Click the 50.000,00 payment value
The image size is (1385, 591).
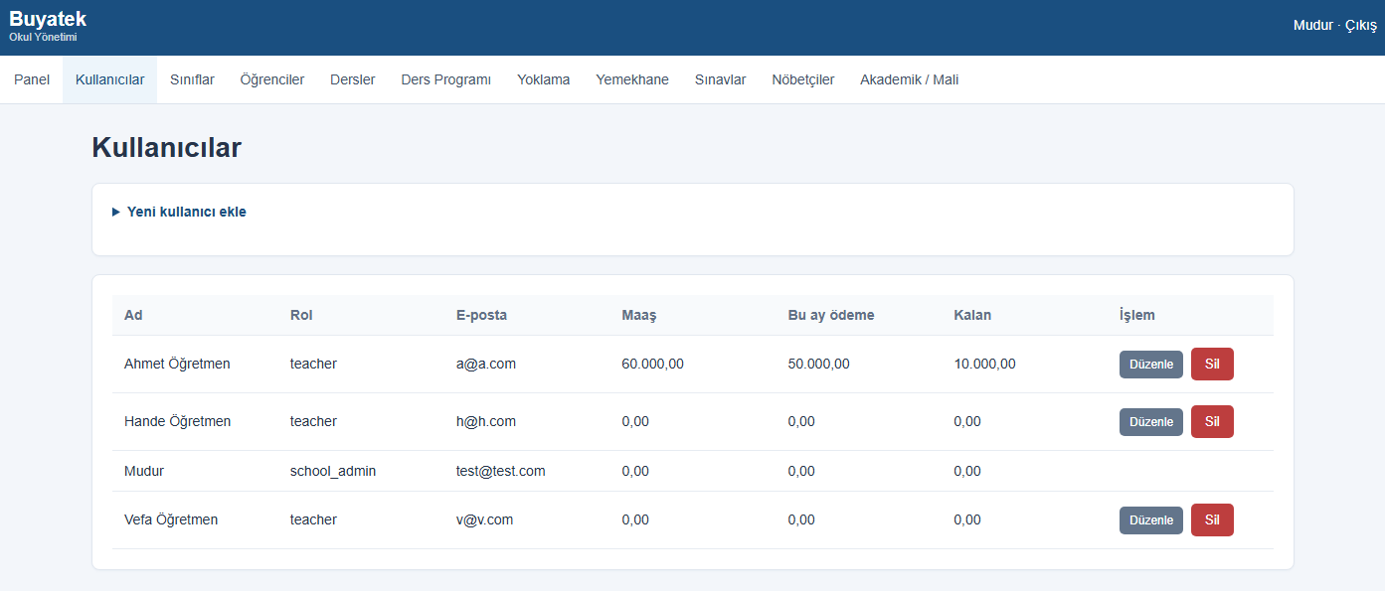[819, 364]
